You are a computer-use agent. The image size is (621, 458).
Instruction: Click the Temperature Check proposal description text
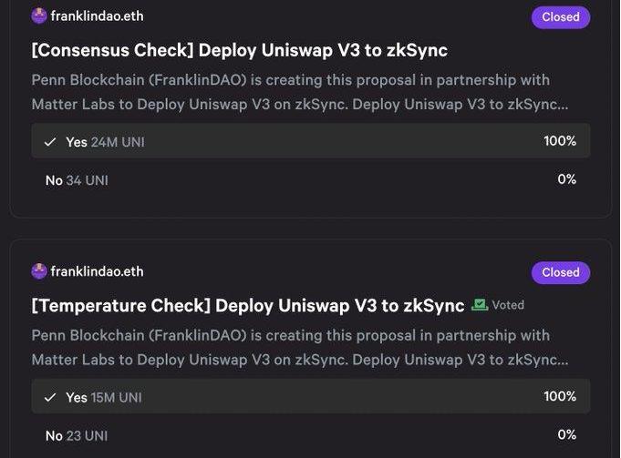tap(299, 347)
